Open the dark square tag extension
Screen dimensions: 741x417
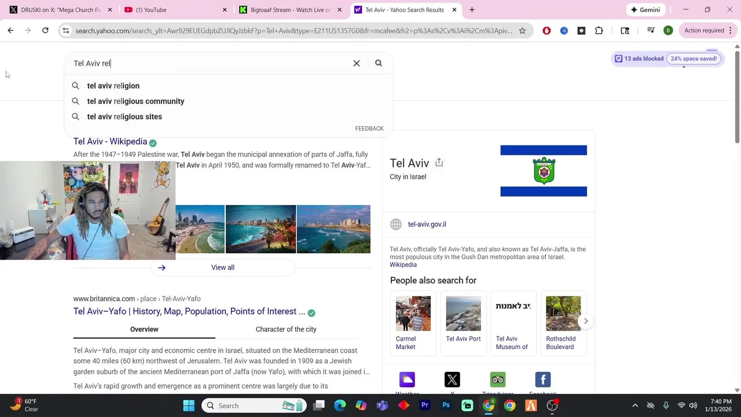[581, 31]
